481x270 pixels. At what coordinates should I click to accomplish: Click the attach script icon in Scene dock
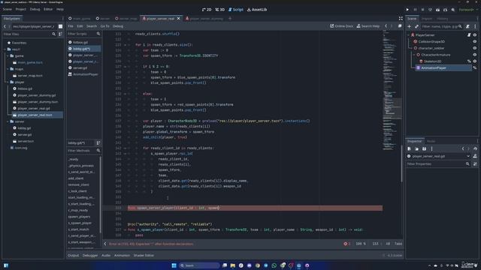pyautogui.click(x=467, y=27)
